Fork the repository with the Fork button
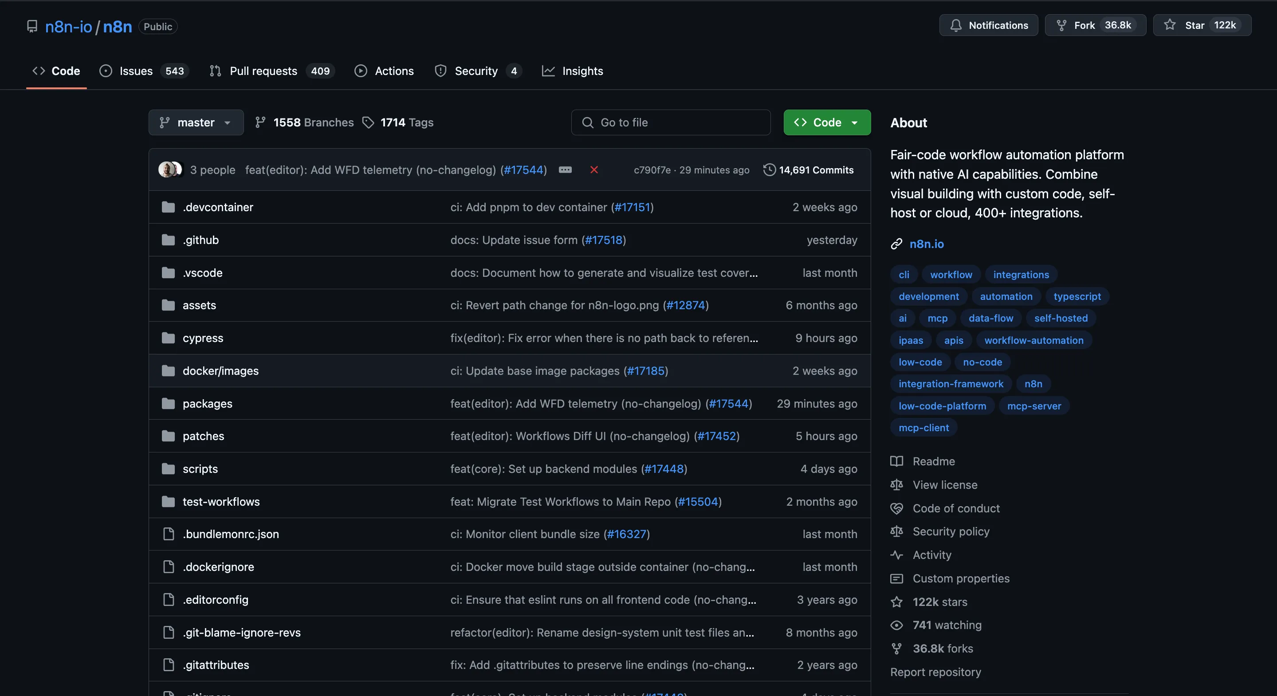This screenshot has width=1277, height=696. click(x=1095, y=25)
